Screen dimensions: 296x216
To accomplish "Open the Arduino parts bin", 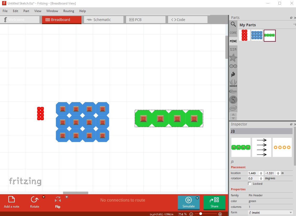I will click(x=233, y=66).
